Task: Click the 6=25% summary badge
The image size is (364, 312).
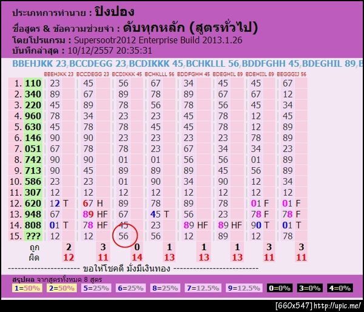Action: [130, 288]
